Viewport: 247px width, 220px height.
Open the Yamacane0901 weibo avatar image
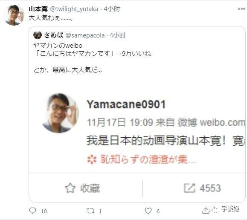pyautogui.click(x=61, y=113)
